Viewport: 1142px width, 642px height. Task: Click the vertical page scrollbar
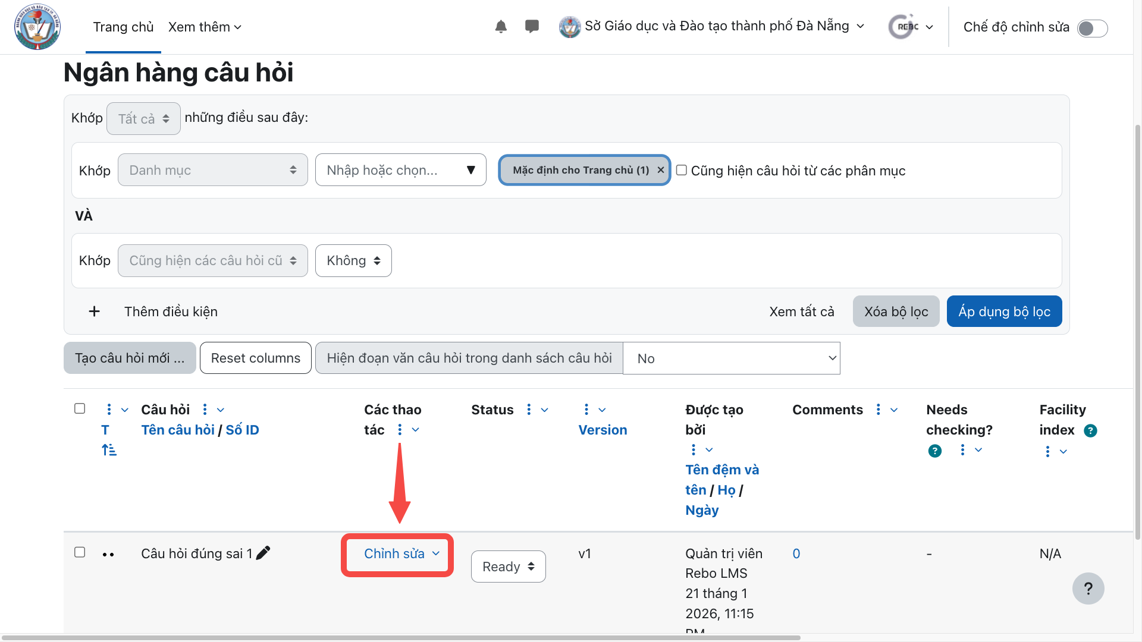click(x=1137, y=332)
